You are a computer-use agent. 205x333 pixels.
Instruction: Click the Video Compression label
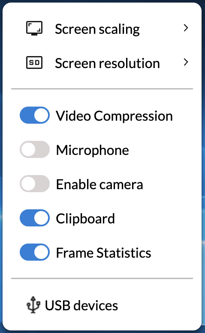coord(115,116)
